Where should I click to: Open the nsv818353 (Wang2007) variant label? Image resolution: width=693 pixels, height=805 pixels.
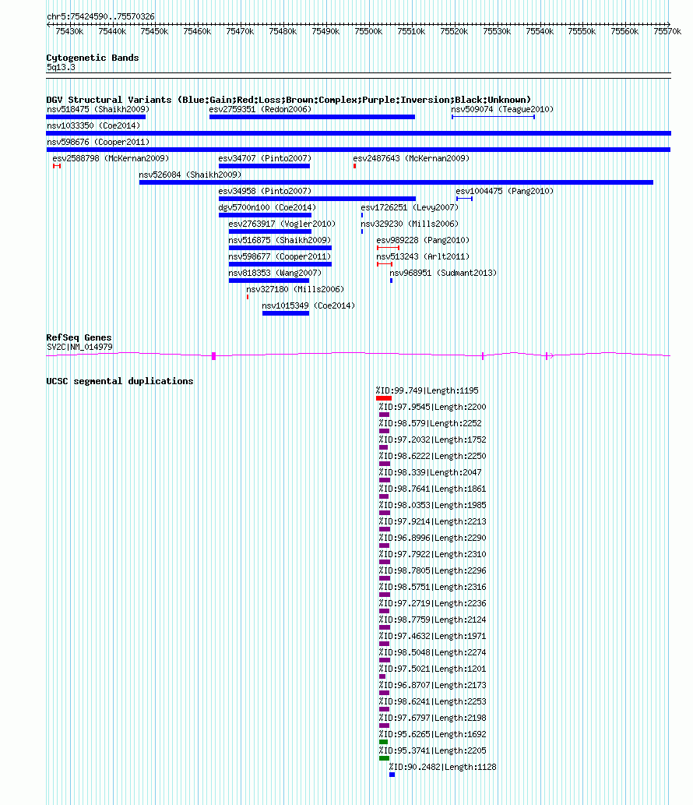[275, 274]
